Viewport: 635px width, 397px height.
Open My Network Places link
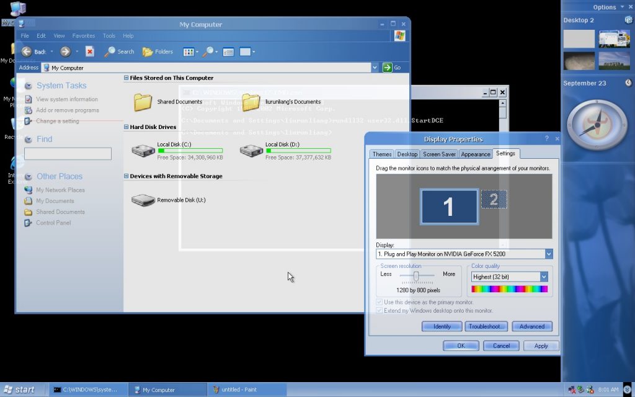[x=60, y=190]
